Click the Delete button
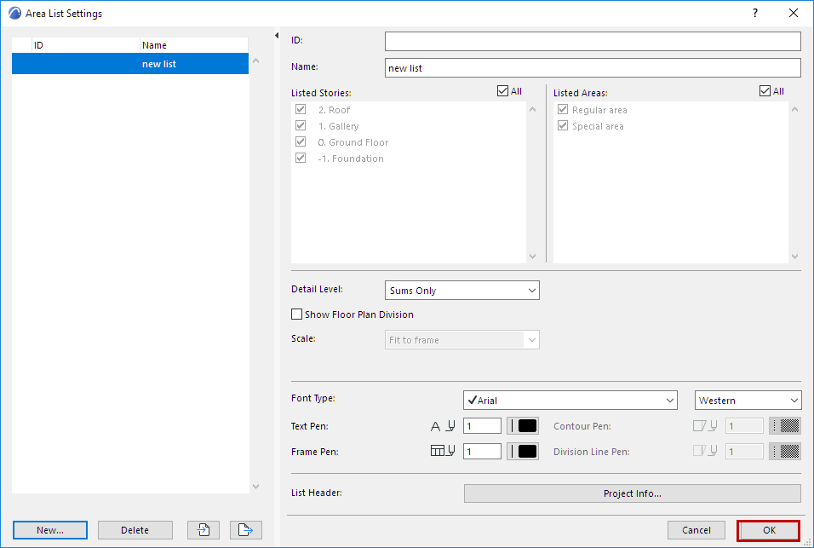This screenshot has height=548, width=814. [x=135, y=530]
